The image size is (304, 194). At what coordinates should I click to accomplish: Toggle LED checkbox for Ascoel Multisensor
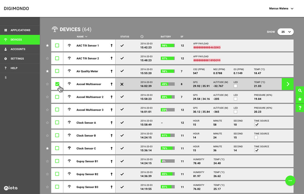click(235, 86)
